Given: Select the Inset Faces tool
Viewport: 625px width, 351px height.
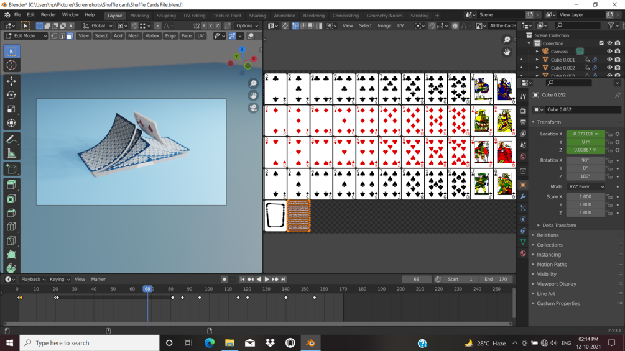Looking at the screenshot, I should click(11, 199).
